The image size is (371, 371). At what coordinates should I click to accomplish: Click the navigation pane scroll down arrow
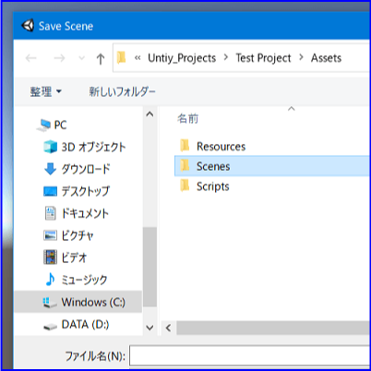[150, 328]
